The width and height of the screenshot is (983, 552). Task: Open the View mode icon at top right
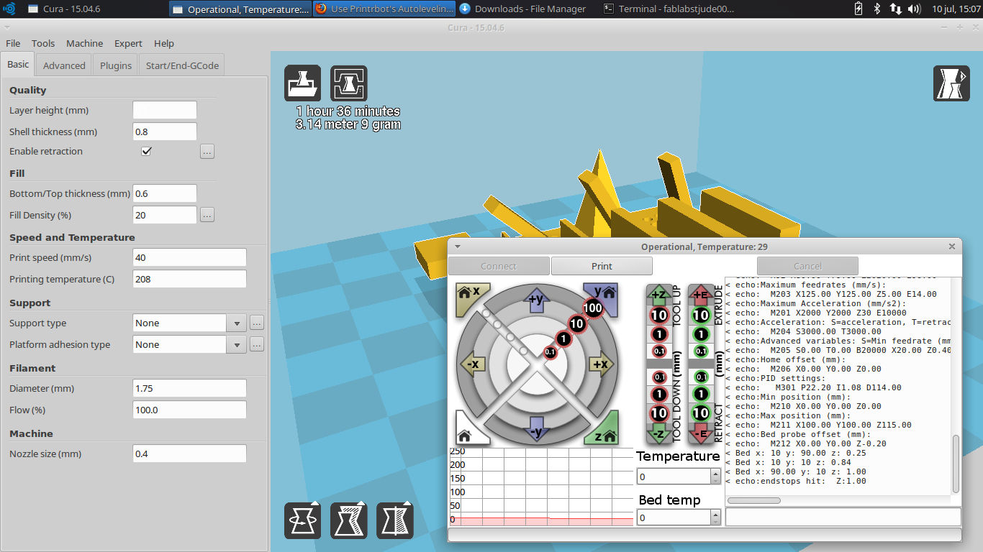[x=951, y=83]
